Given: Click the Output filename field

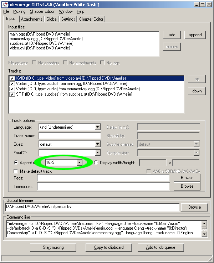Looking at the screenshot, I should [x=92, y=207].
